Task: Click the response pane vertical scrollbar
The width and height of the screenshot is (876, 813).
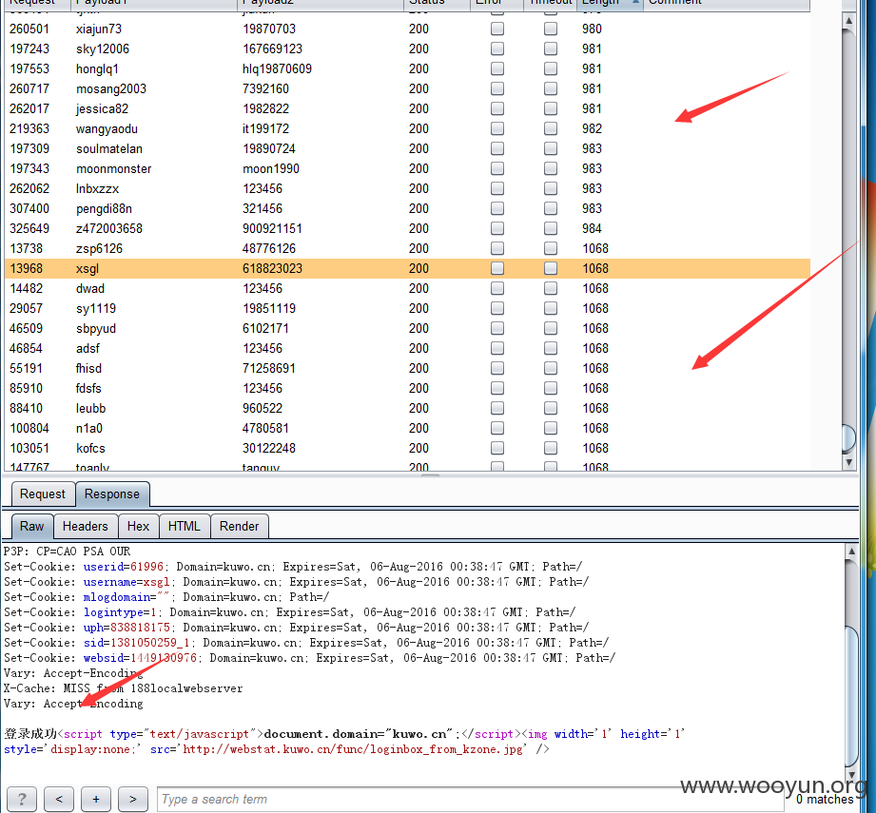Action: click(851, 697)
